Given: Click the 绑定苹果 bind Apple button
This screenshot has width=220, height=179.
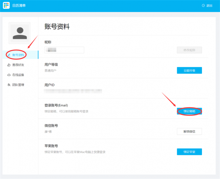Looking at the screenshot, I should 189,152.
